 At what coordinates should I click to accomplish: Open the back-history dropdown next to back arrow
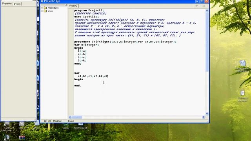pyautogui.click(x=200, y=6)
